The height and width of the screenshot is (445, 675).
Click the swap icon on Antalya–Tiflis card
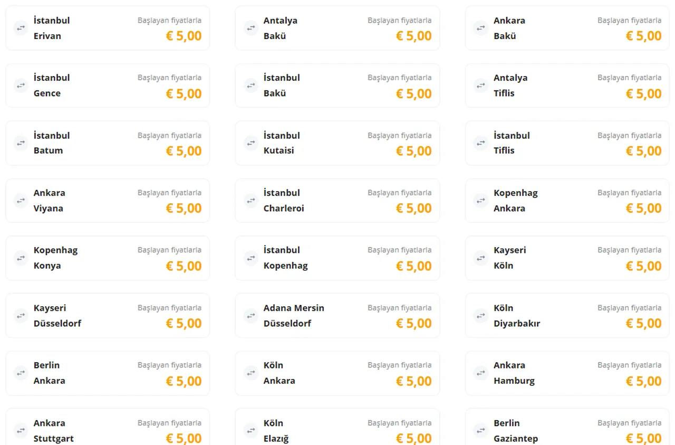(480, 86)
